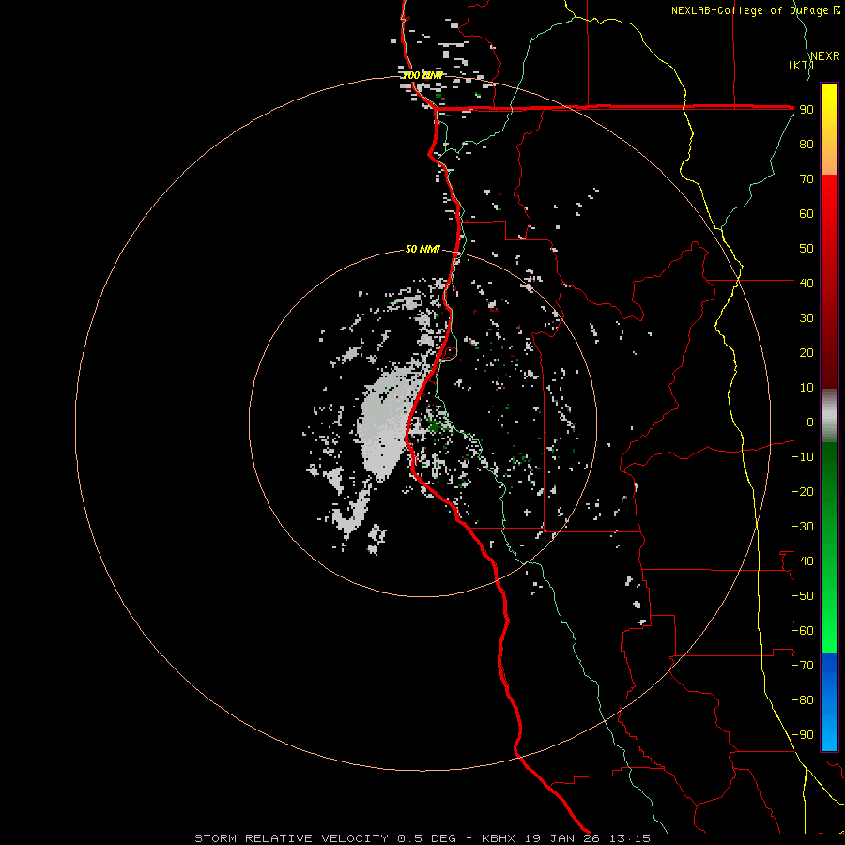Image resolution: width=845 pixels, height=845 pixels.
Task: Click the 50 NMI range ring label
Action: 422,249
